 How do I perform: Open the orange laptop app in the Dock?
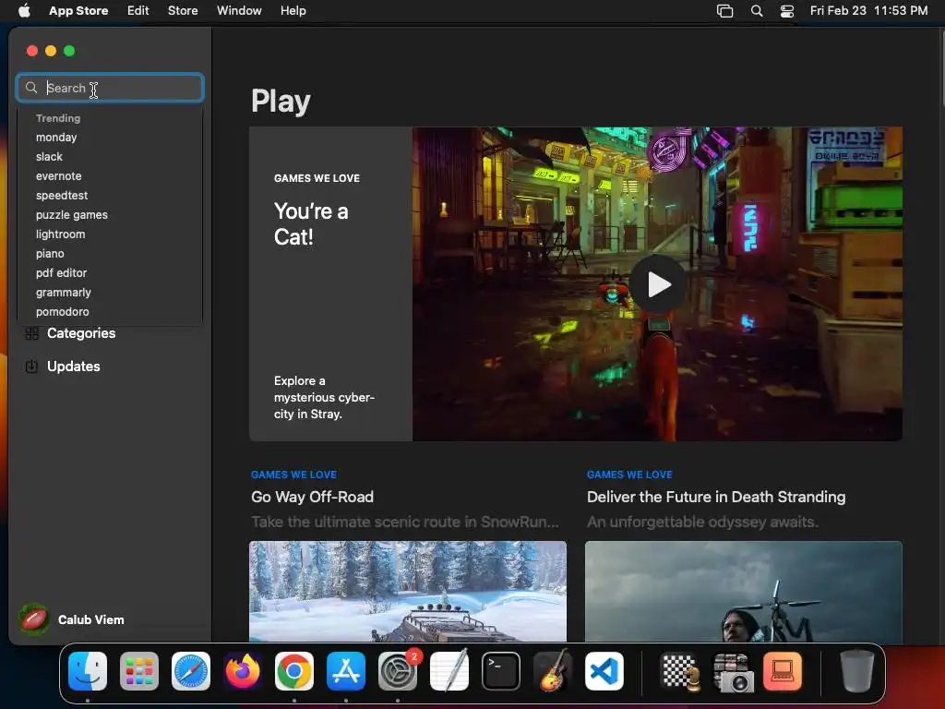point(783,671)
